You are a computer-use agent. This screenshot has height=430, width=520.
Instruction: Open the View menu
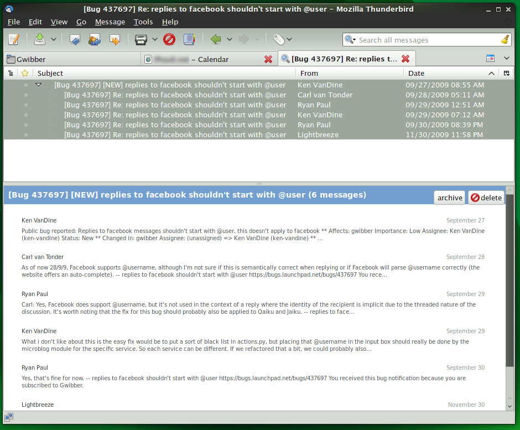click(59, 22)
